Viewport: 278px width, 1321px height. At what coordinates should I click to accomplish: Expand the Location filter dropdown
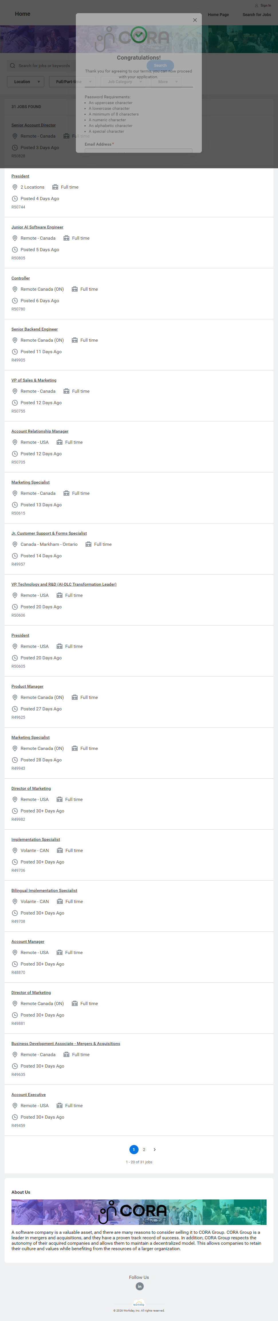tap(25, 81)
